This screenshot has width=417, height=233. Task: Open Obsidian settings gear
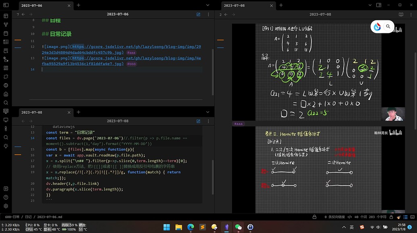click(6, 206)
